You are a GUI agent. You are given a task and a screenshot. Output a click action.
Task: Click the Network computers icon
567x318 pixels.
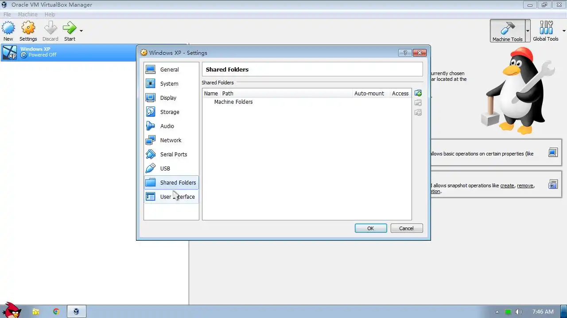point(151,140)
